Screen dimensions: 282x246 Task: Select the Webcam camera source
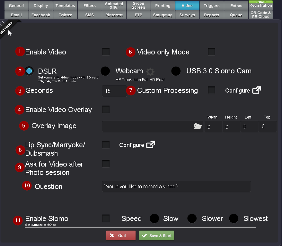pyautogui.click(x=106, y=71)
